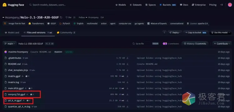Screen dimensions: 234x112
Task: Download the .gitattributes file
Action: 127,58
